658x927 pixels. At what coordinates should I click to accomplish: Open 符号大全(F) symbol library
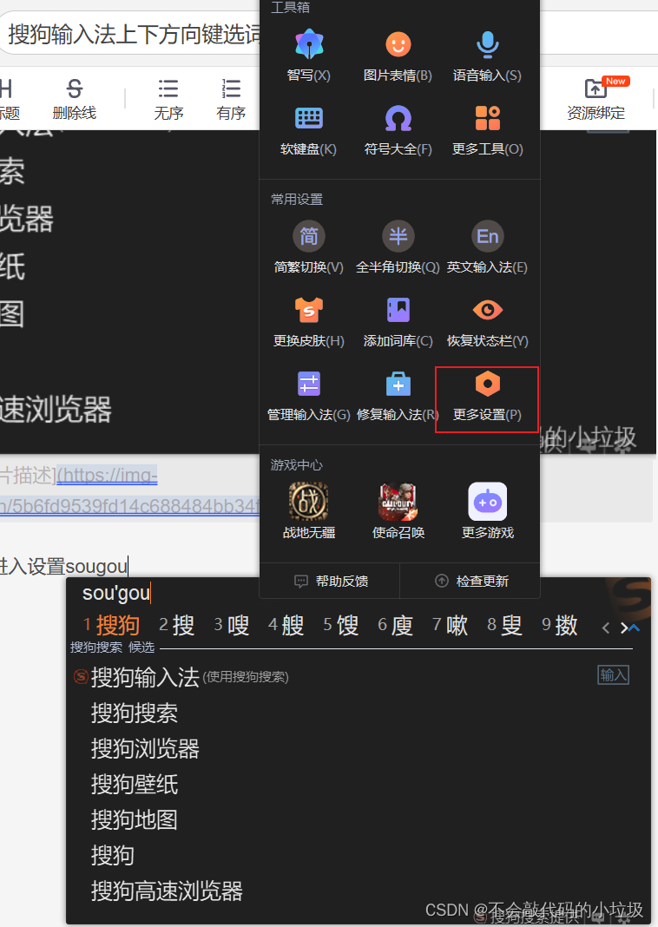(398, 130)
